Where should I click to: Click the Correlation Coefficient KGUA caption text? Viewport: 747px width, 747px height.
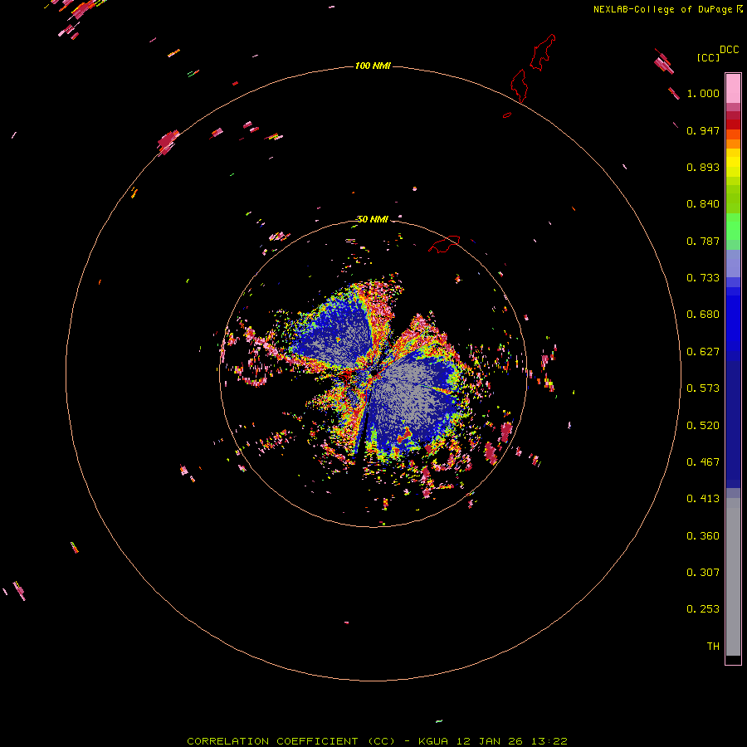click(x=377, y=741)
